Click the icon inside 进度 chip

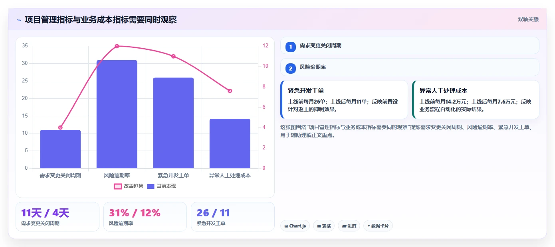[344, 226]
